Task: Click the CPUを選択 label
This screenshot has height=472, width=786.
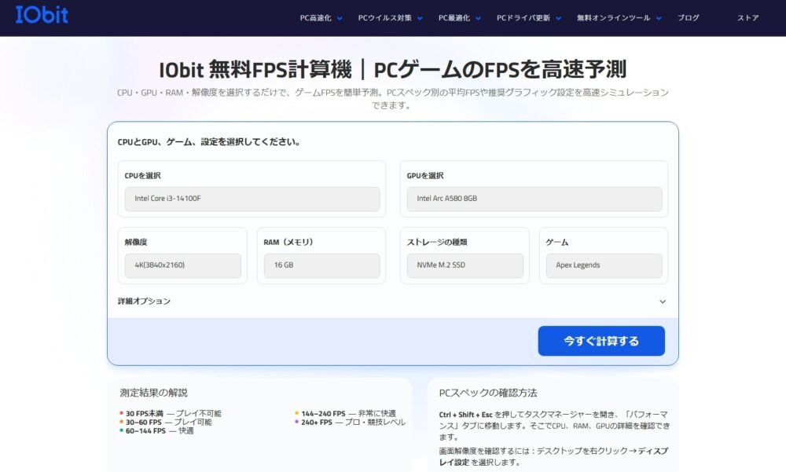Action: tap(143, 176)
